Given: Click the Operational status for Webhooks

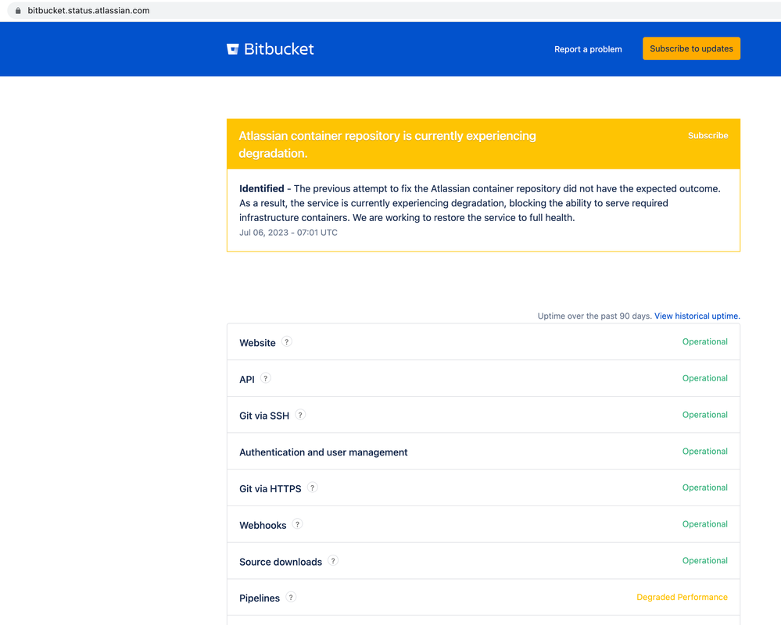Looking at the screenshot, I should click(x=705, y=524).
